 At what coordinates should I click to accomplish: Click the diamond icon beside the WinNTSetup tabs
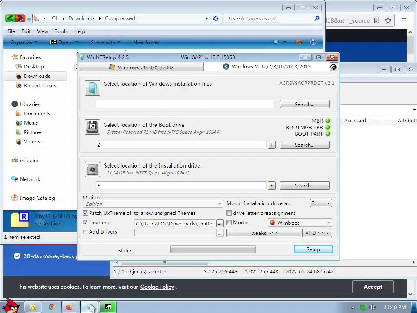[334, 67]
